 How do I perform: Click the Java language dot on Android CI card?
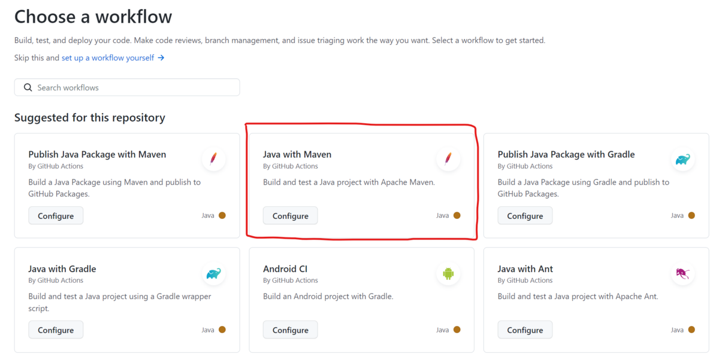[x=457, y=330]
